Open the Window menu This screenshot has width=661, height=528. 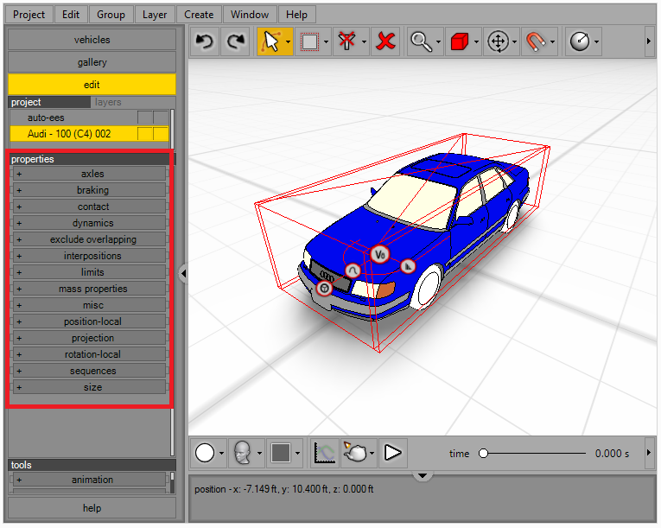click(250, 15)
